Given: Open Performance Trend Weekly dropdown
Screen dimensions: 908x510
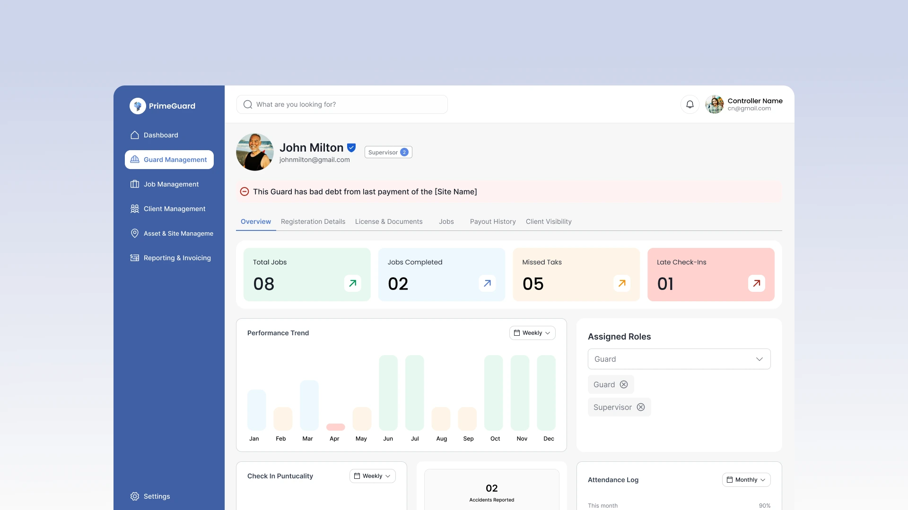Looking at the screenshot, I should pos(533,333).
